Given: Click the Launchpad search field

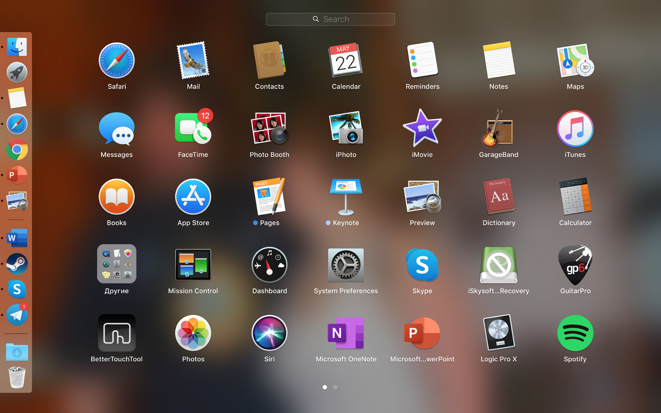Looking at the screenshot, I should pyautogui.click(x=330, y=19).
